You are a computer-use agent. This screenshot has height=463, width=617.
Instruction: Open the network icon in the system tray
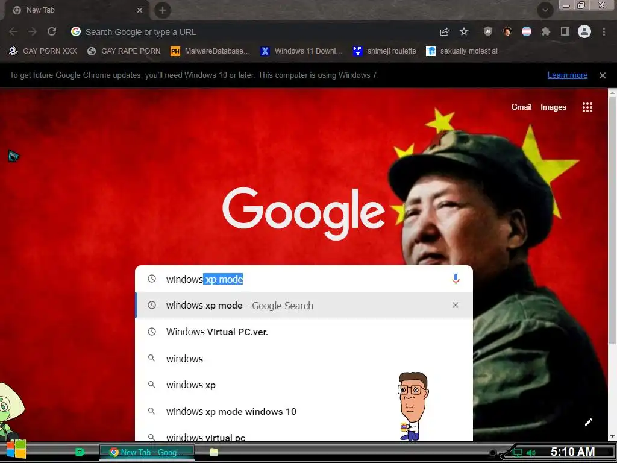tap(518, 453)
